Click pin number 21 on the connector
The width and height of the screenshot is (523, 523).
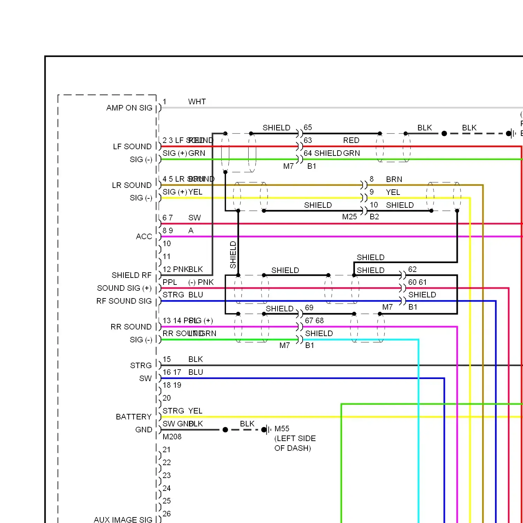pos(167,450)
